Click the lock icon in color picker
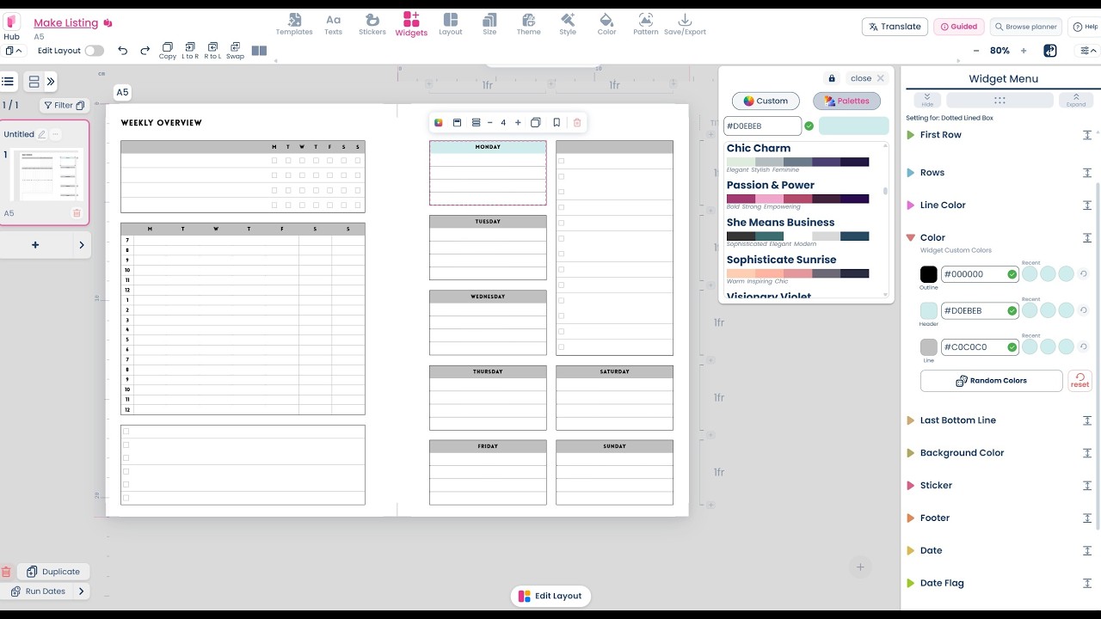This screenshot has height=619, width=1101. (832, 78)
